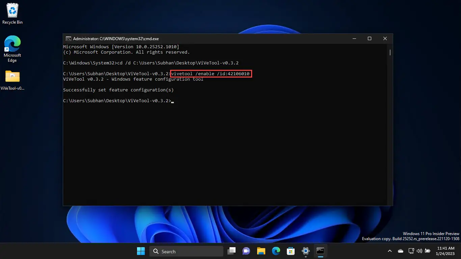Open the Windows Start menu

[141, 251]
